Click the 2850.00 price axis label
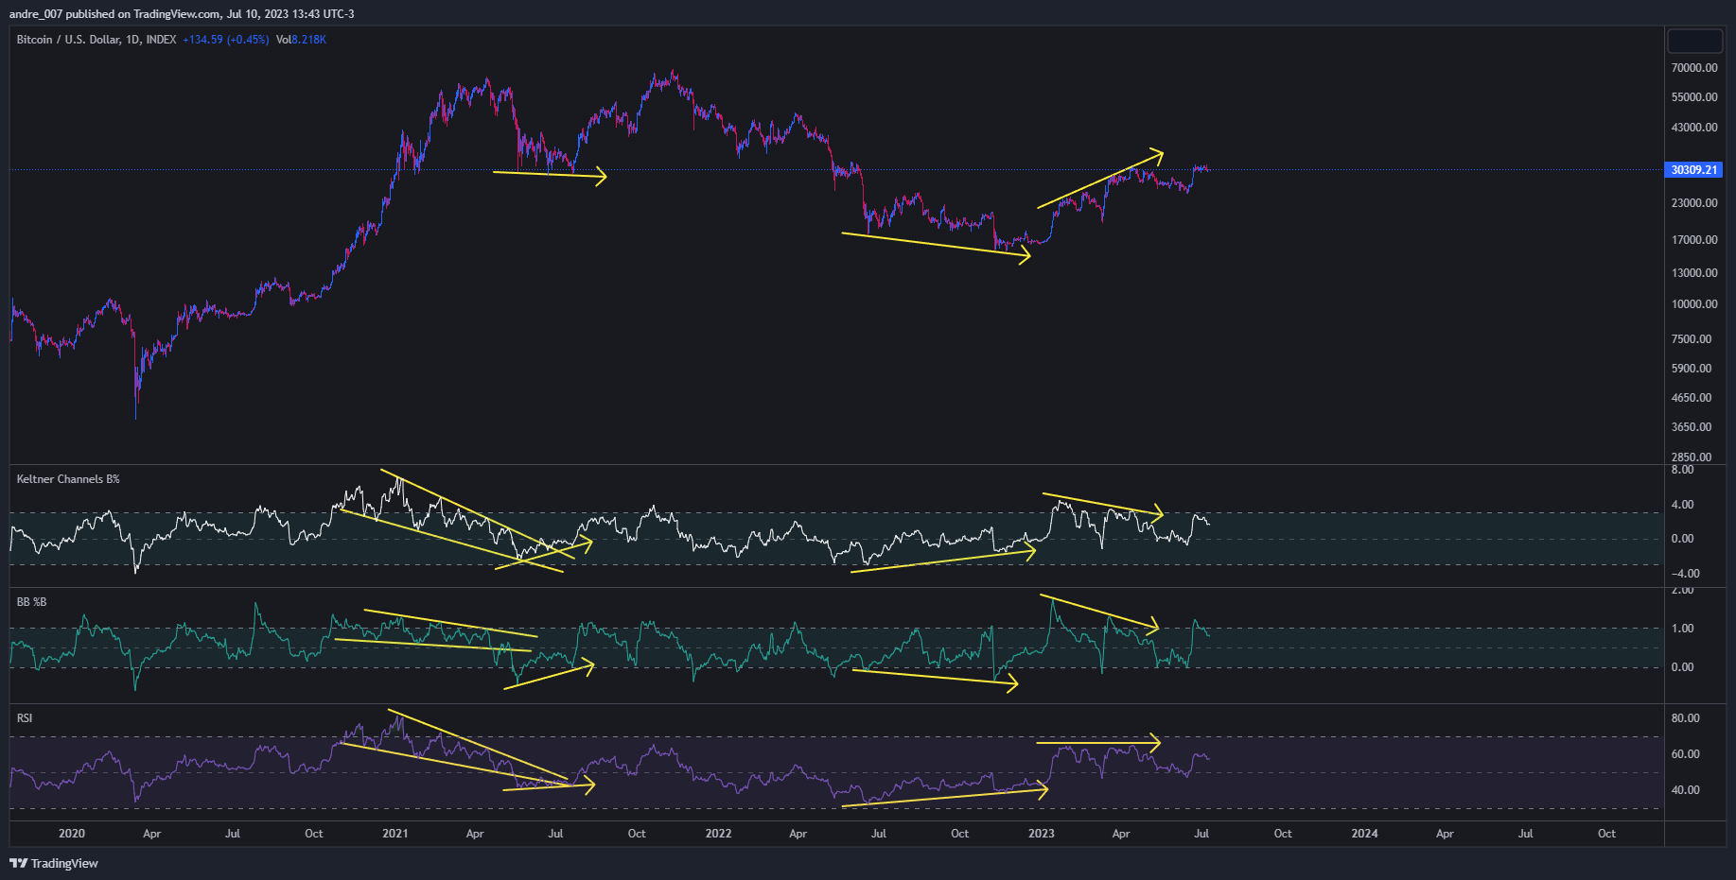This screenshot has height=880, width=1736. [x=1692, y=457]
